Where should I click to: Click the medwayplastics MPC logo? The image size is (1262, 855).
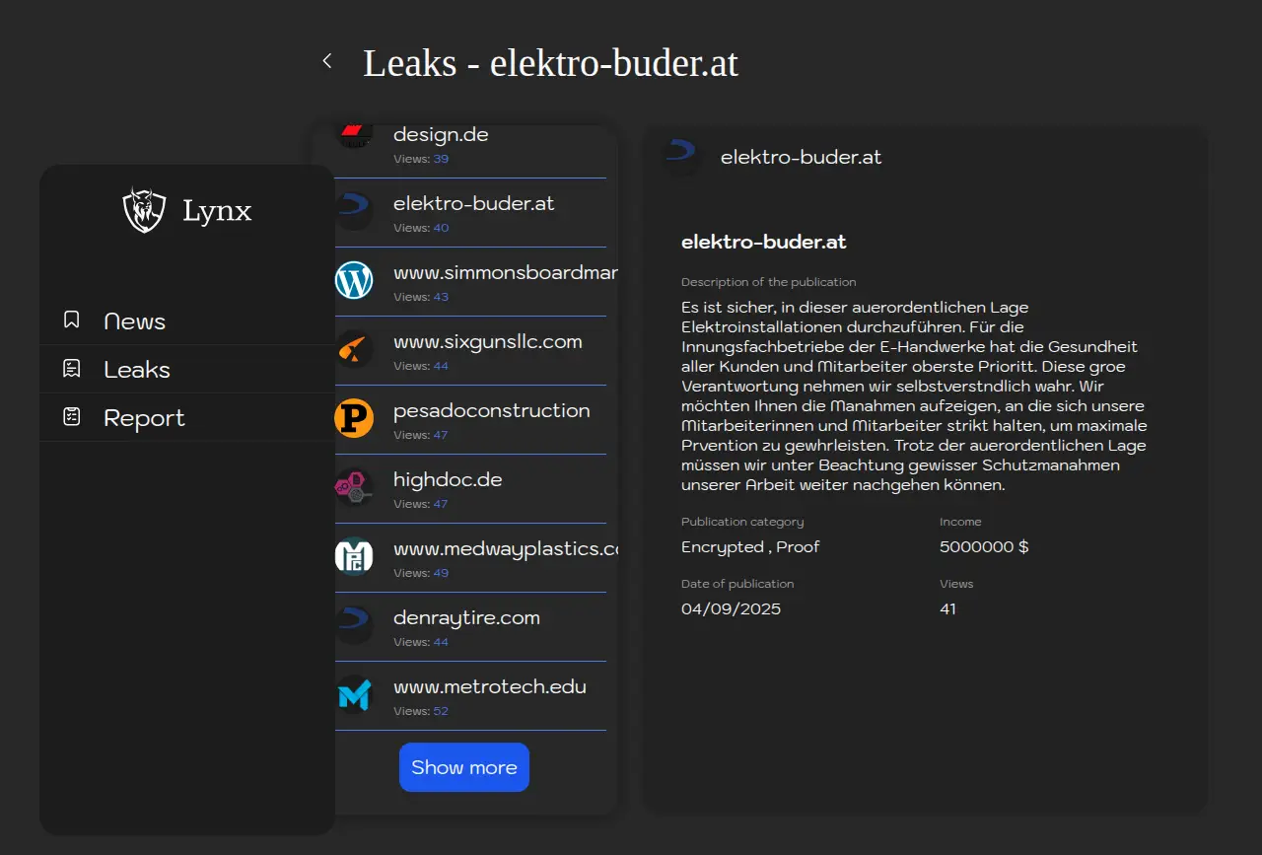(x=354, y=556)
